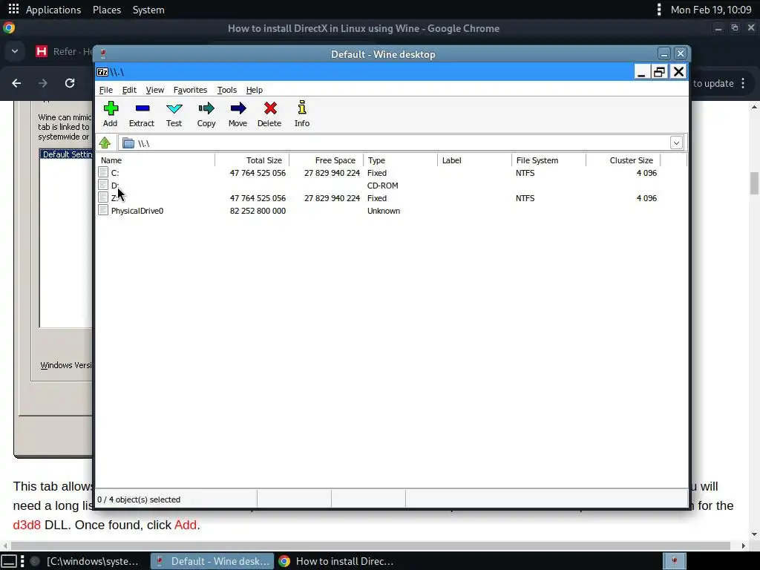Image resolution: width=760 pixels, height=570 pixels.
Task: Click Chrome forward arrow button
Action: (x=43, y=83)
